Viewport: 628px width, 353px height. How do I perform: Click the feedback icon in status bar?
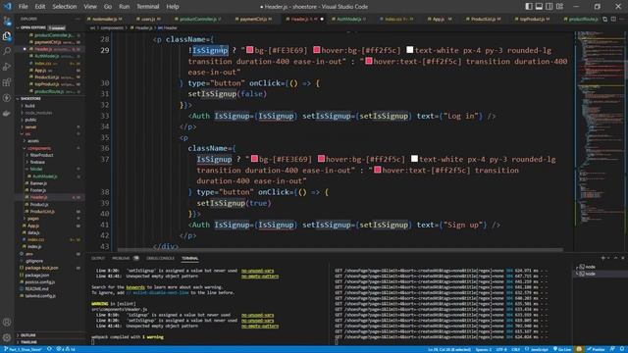(x=612, y=349)
